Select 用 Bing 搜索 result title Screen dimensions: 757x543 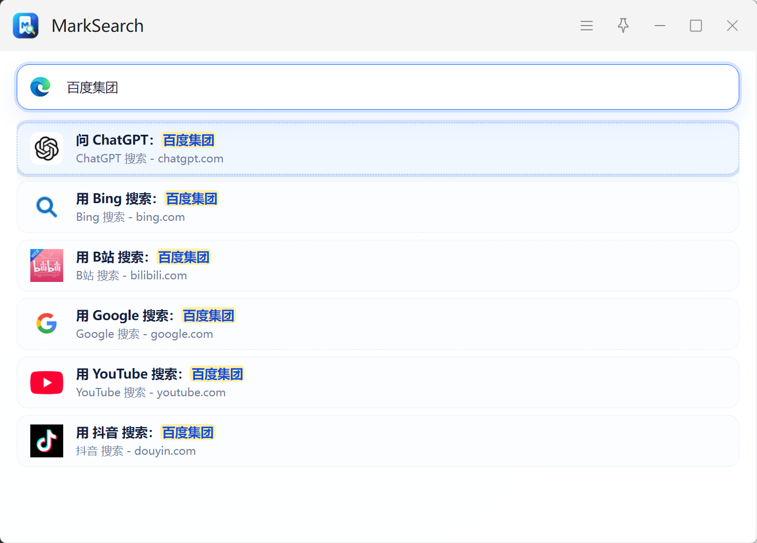click(x=147, y=198)
